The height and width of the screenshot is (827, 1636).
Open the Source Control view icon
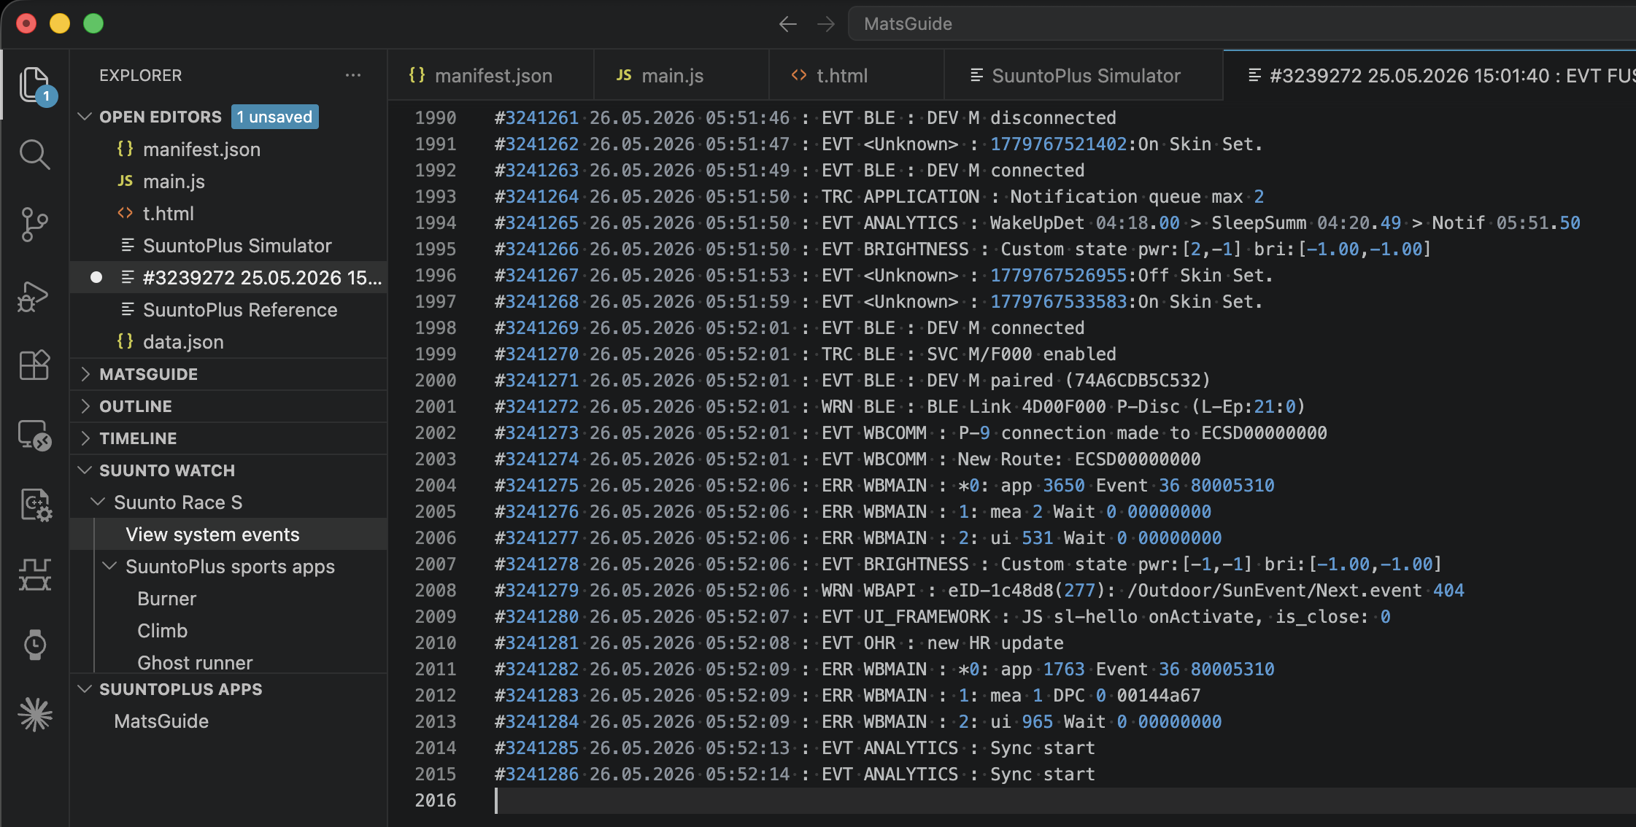tap(34, 225)
